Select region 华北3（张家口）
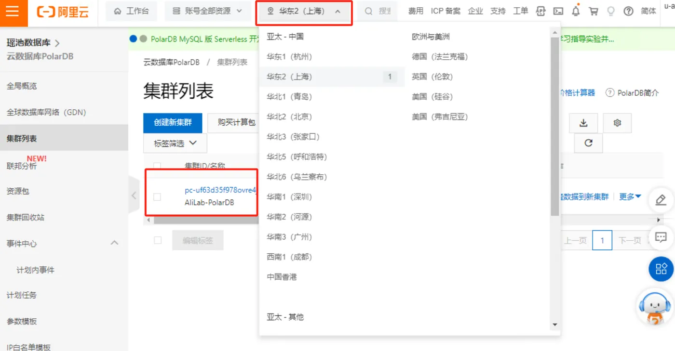The image size is (675, 351). coord(293,137)
